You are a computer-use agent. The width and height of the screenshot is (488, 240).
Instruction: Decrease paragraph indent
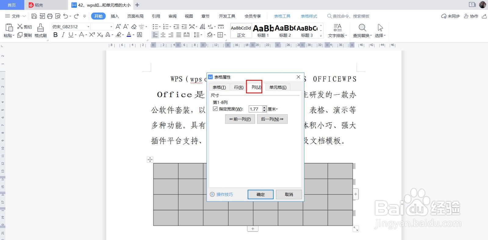click(176, 27)
